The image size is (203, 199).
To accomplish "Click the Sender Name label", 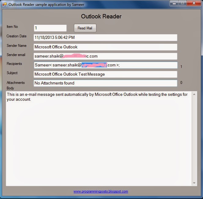I will pyautogui.click(x=17, y=46).
